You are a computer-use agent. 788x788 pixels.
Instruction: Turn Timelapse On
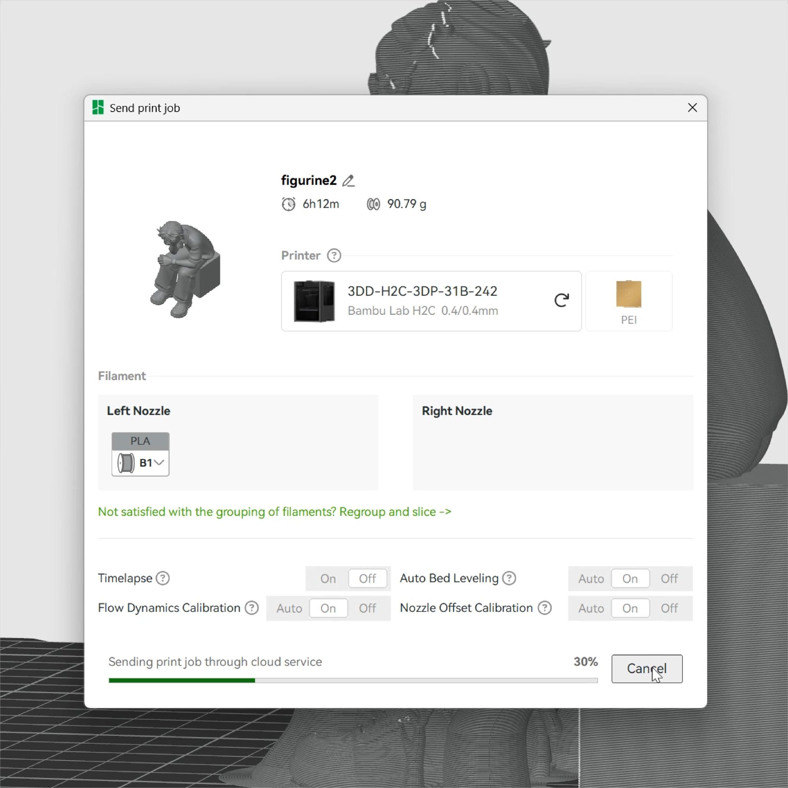[328, 579]
